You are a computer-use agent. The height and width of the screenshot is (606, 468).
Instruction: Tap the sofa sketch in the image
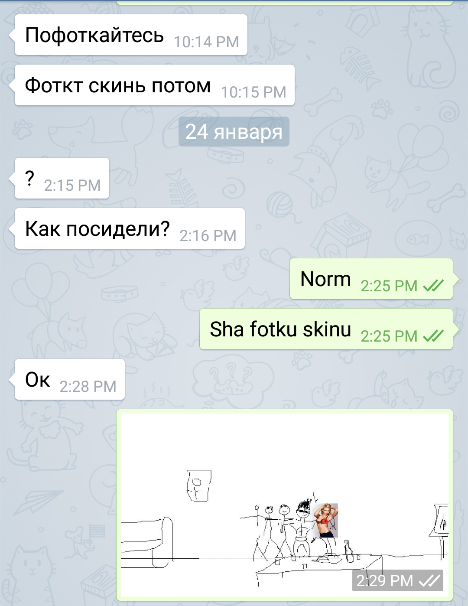point(146,542)
